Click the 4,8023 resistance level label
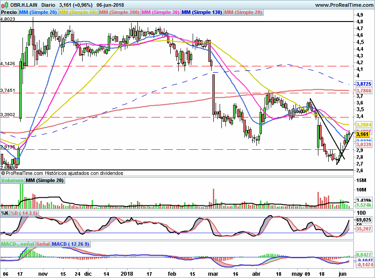Screen dimensions: 375x278 point(8,19)
